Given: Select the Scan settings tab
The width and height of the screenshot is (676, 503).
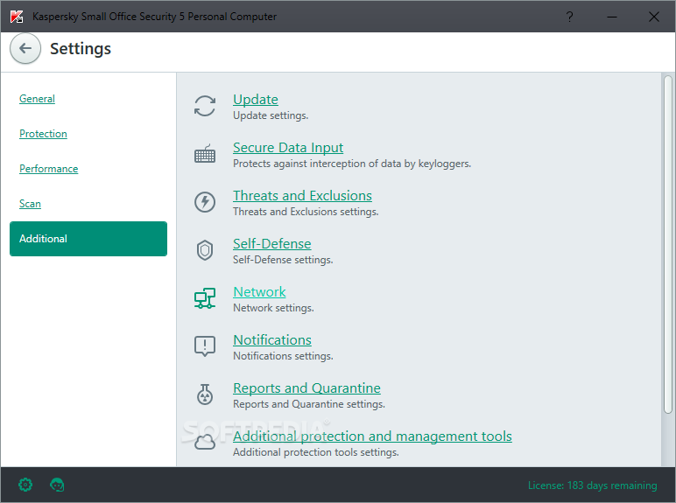Looking at the screenshot, I should tap(30, 203).
